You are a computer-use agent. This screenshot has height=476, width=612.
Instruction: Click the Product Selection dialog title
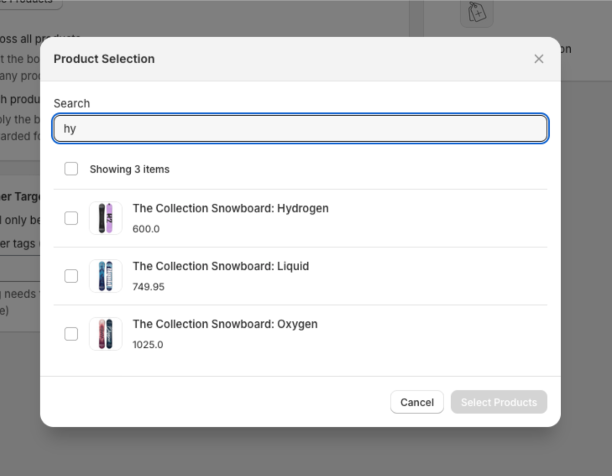104,59
